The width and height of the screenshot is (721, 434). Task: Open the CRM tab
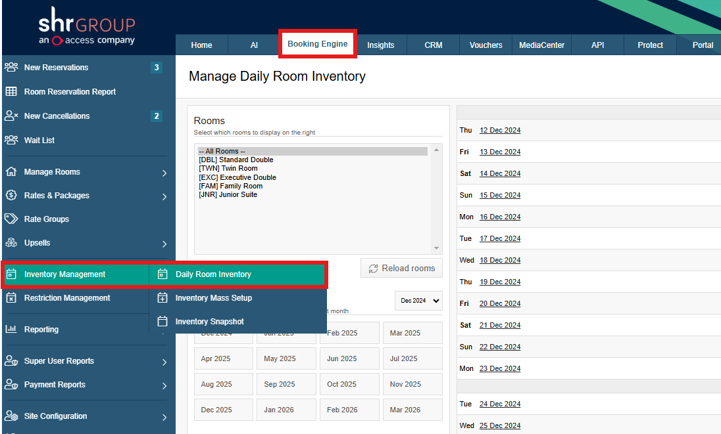click(x=433, y=45)
